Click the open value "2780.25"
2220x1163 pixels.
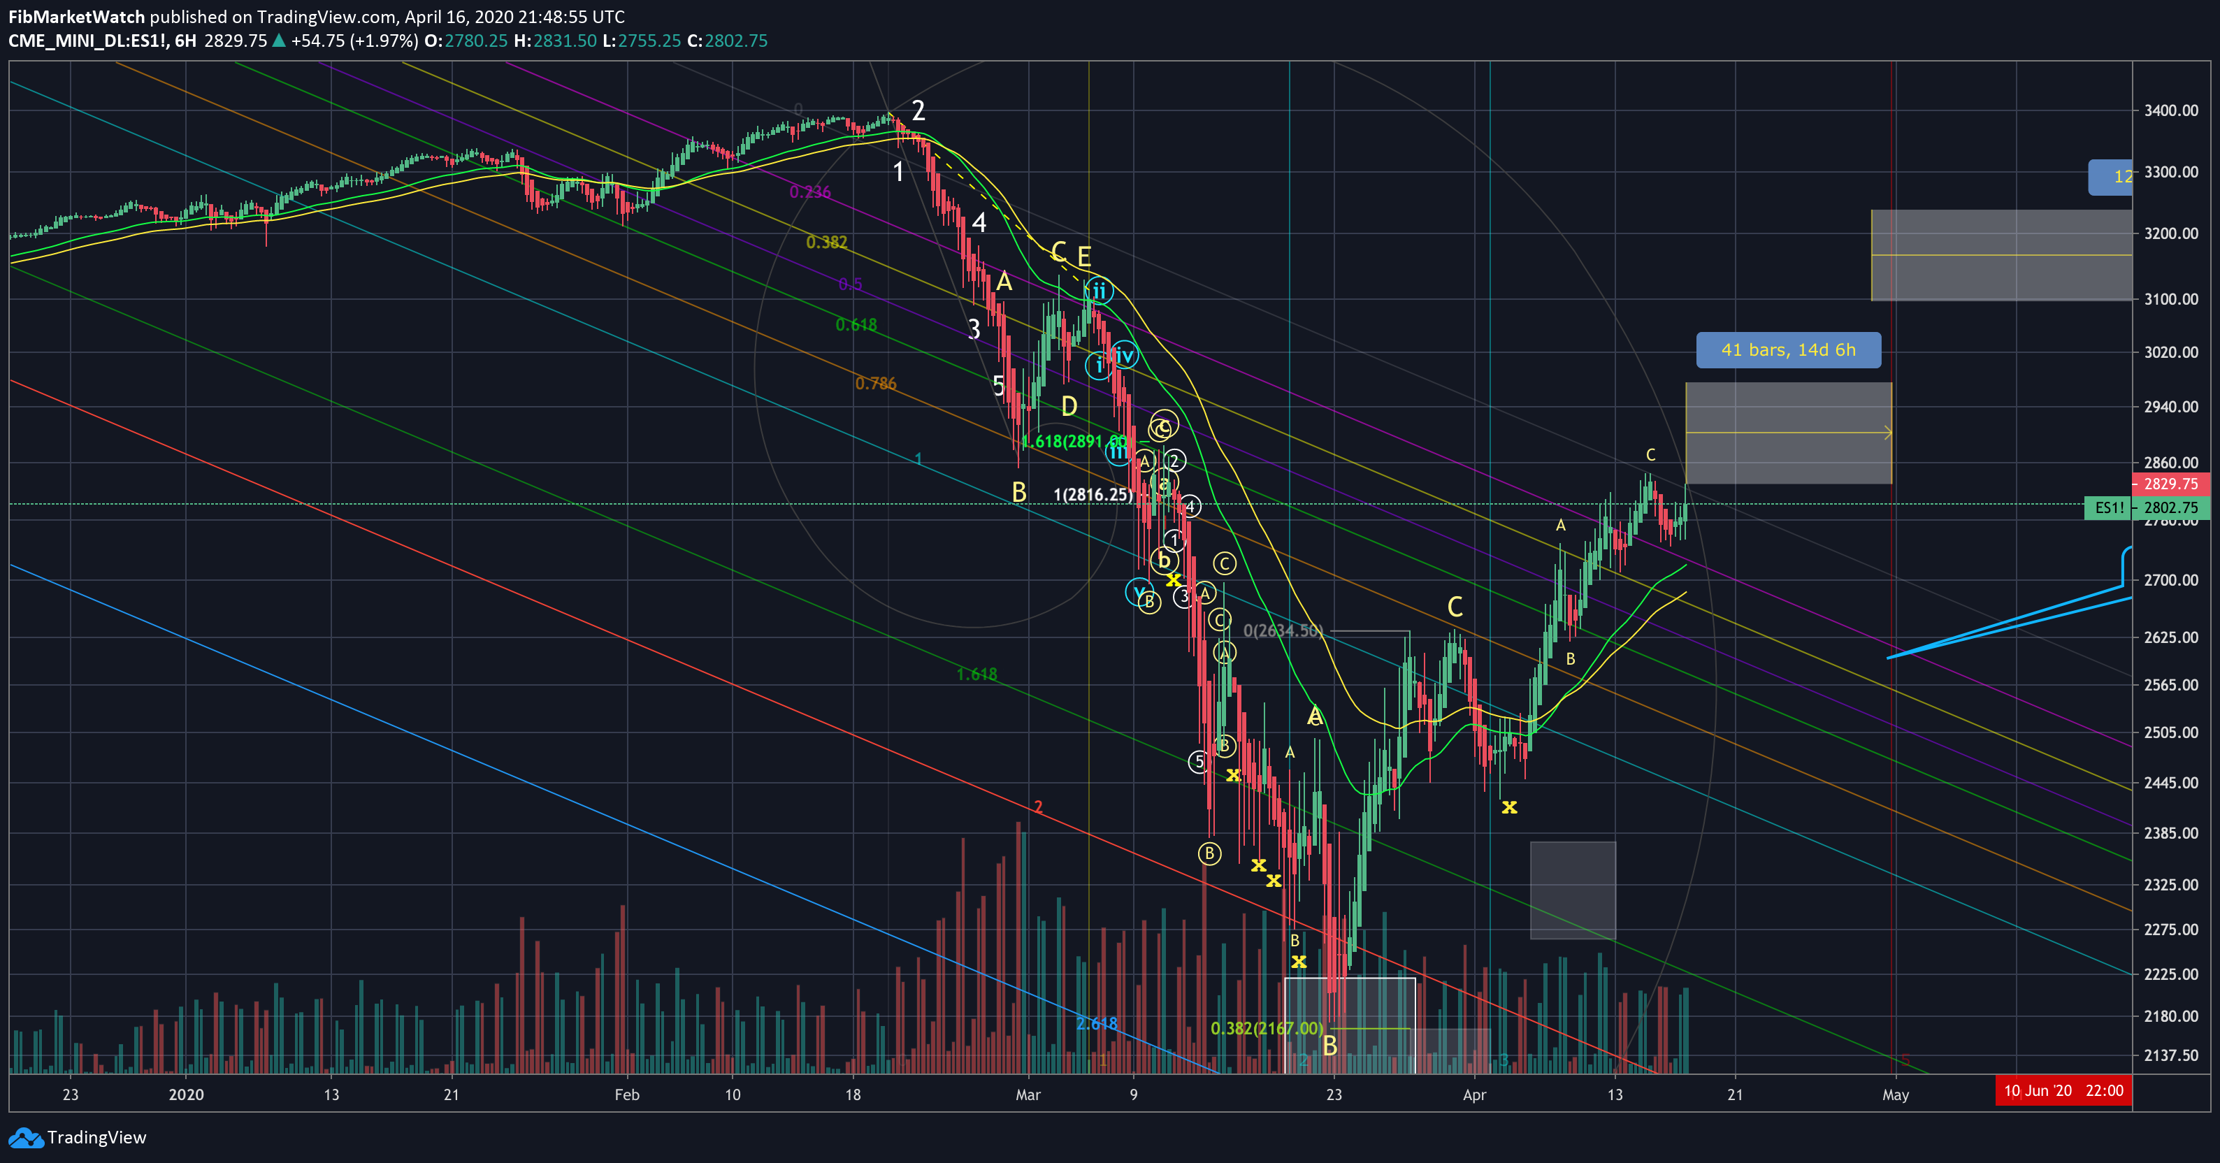click(x=476, y=41)
